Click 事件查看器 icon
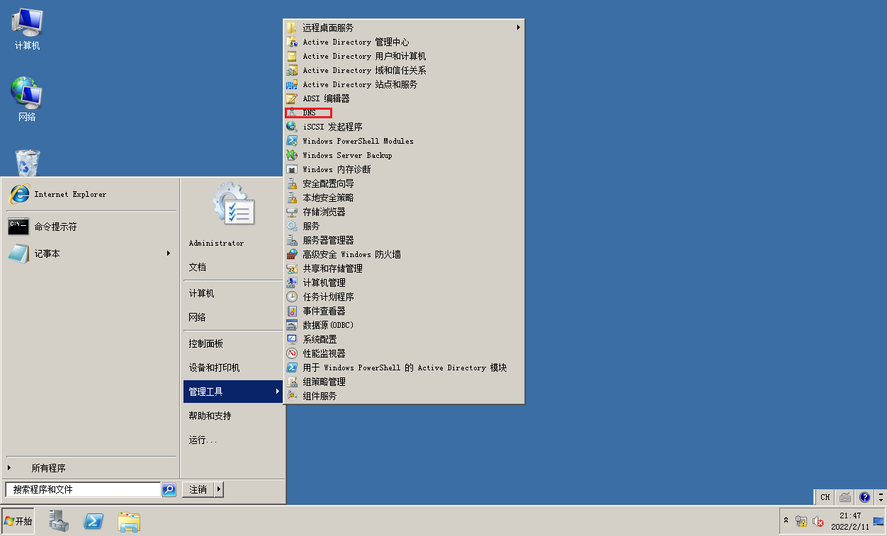This screenshot has width=887, height=536. 291,311
